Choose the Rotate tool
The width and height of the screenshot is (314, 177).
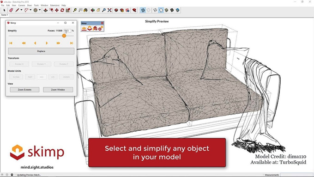click(x=62, y=10)
